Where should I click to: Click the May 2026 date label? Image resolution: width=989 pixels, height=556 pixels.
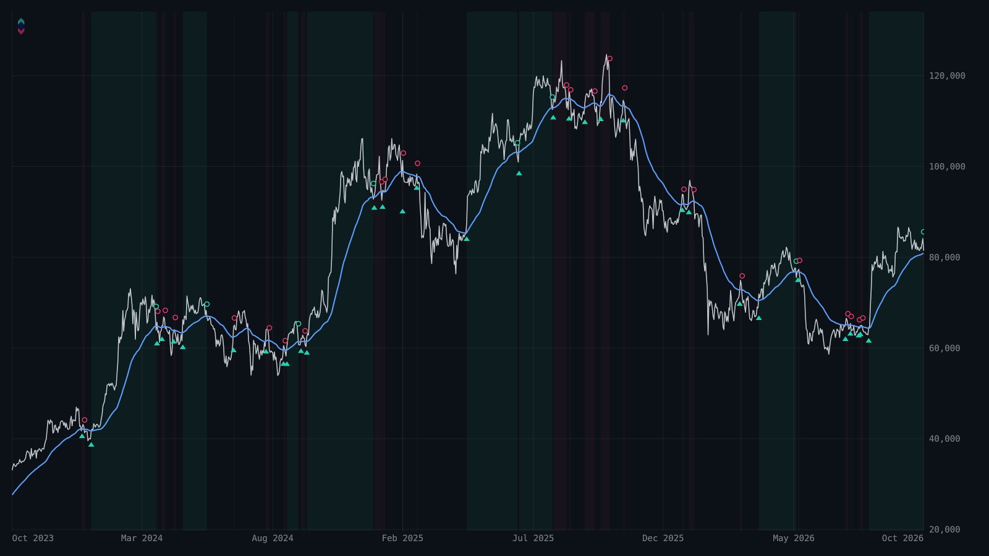tap(794, 538)
